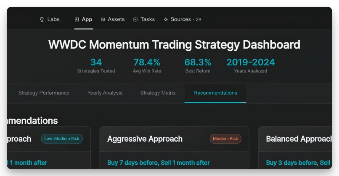The height and width of the screenshot is (176, 339).
Task: Click the stacked layers Assets icon
Action: tap(103, 19)
